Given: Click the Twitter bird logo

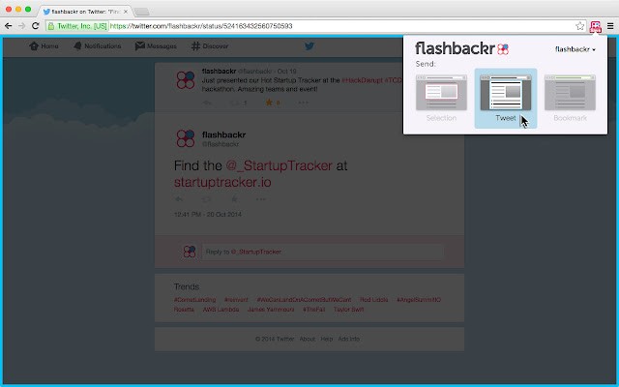Looking at the screenshot, I should tap(309, 46).
